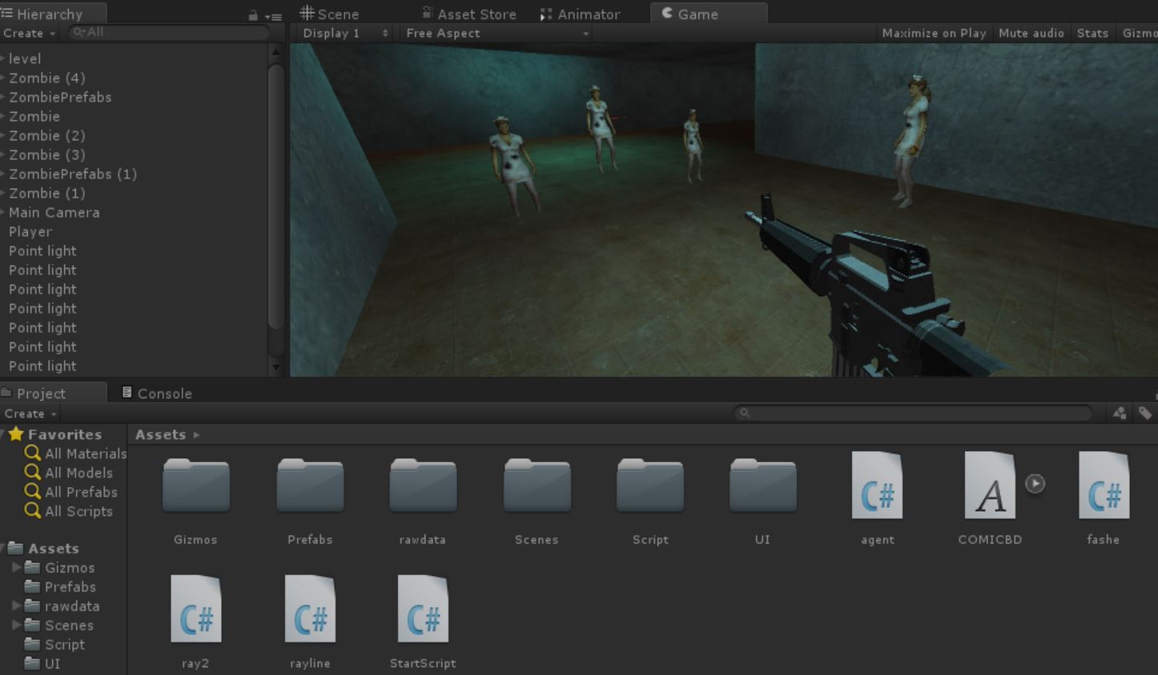Select Prefabs folder in project tree
1158x675 pixels.
pos(61,586)
